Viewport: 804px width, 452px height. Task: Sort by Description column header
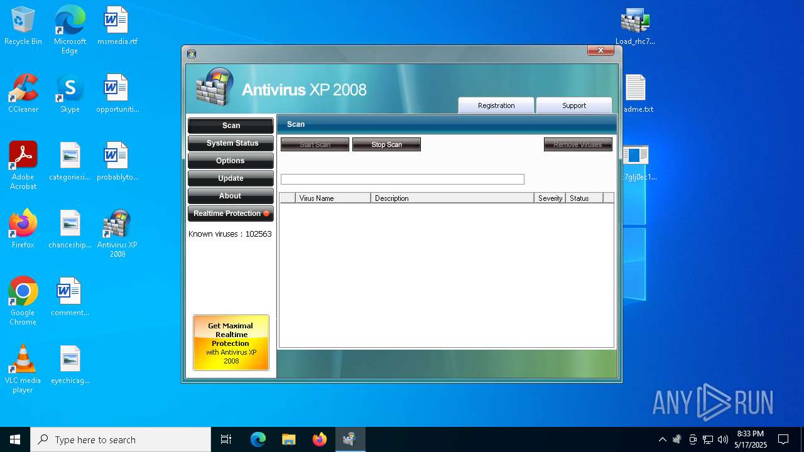(x=452, y=198)
